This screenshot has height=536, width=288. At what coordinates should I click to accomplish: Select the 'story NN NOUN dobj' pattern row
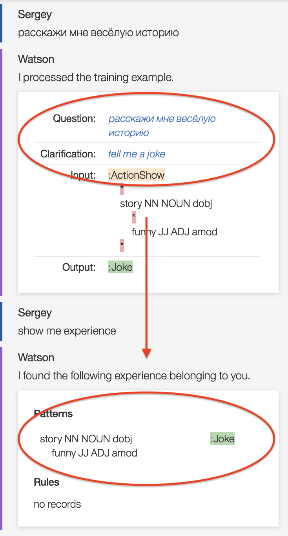point(86,439)
